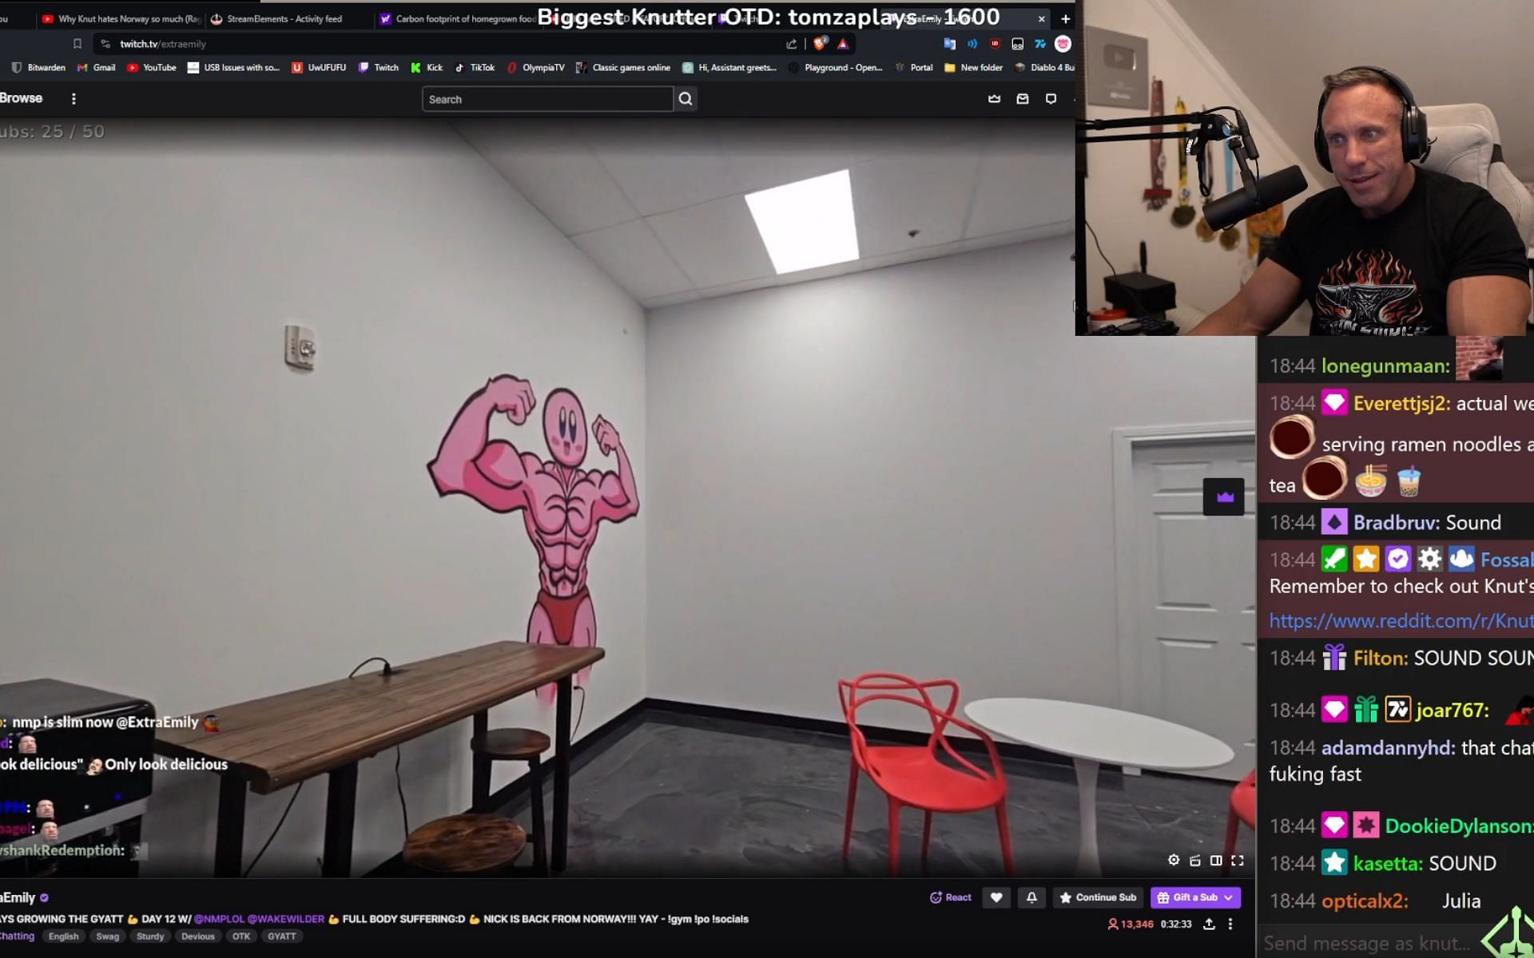Click the @NMPLOL mention in stream title
This screenshot has width=1534, height=958.
coord(219,919)
